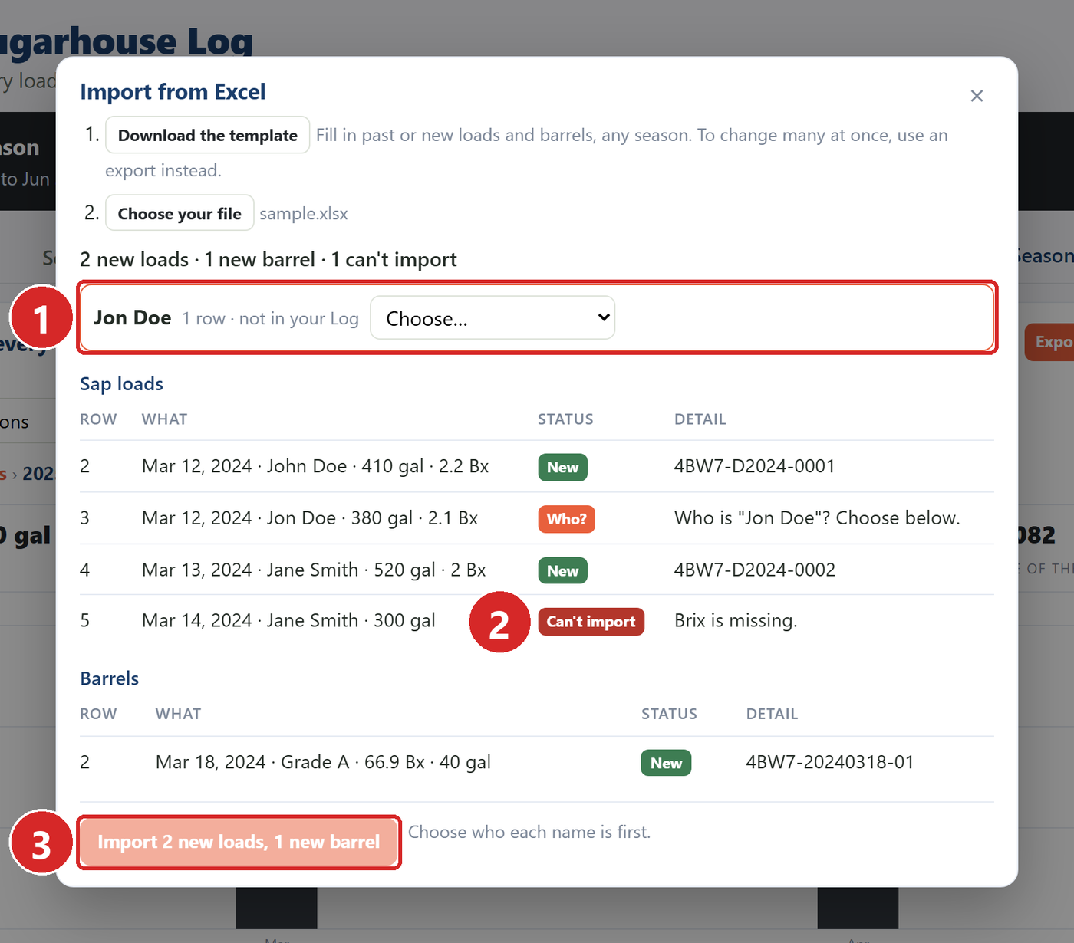Click the Who is "Jon Doe"? detail message

[x=817, y=518]
